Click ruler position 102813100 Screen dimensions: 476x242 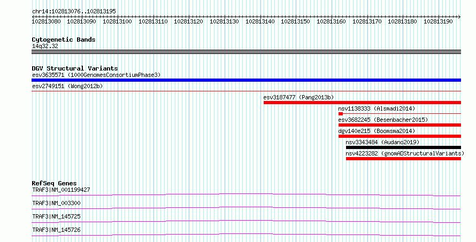[117, 21]
